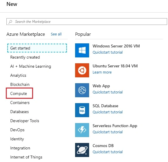Open the Blockchain category
The width and height of the screenshot is (168, 162).
coord(20,84)
